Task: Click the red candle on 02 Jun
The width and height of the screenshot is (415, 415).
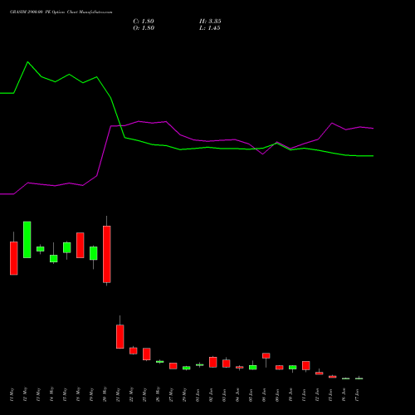Action: click(x=213, y=362)
